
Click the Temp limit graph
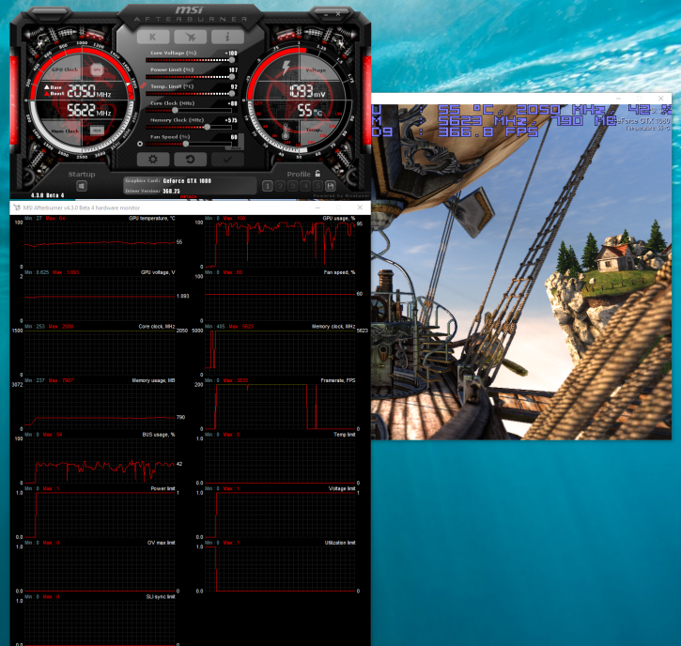[280, 460]
